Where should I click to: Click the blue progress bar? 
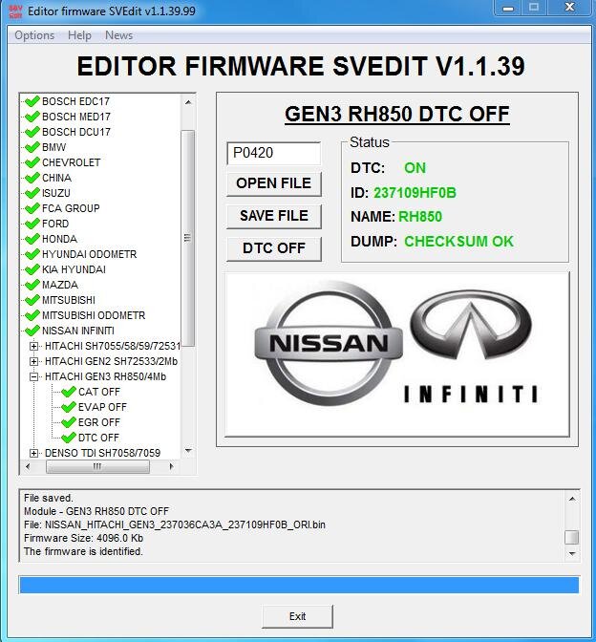click(x=299, y=585)
